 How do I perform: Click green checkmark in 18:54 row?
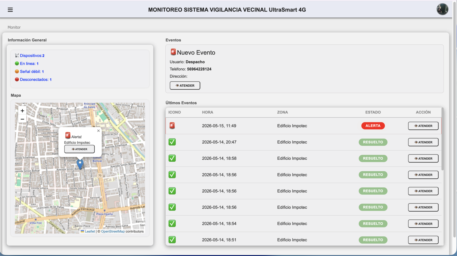click(172, 224)
